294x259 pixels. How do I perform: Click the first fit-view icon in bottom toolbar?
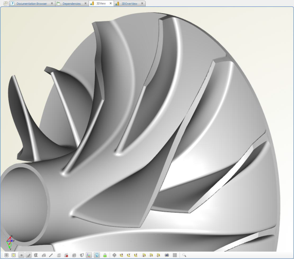pyautogui.click(x=6, y=255)
